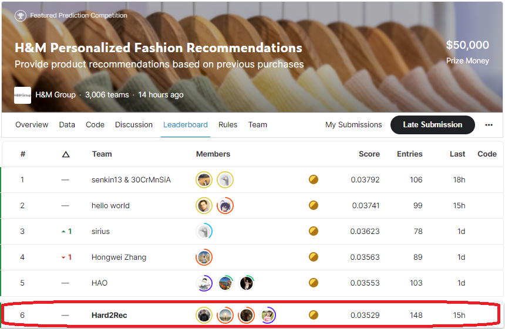Open second member avatar of Hard2Rec team

[x=225, y=315]
